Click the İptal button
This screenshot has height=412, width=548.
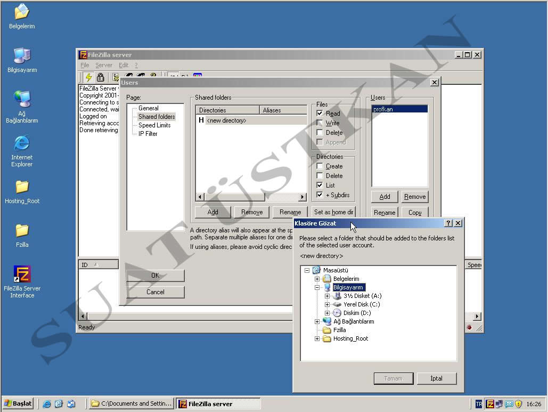pyautogui.click(x=436, y=378)
